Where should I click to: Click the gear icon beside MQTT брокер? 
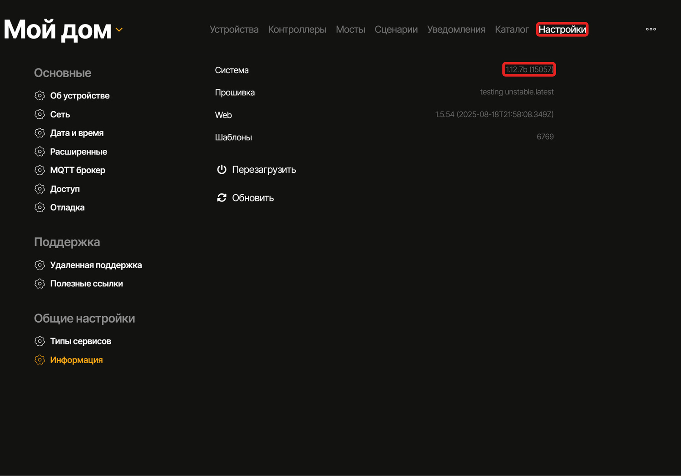pos(40,170)
